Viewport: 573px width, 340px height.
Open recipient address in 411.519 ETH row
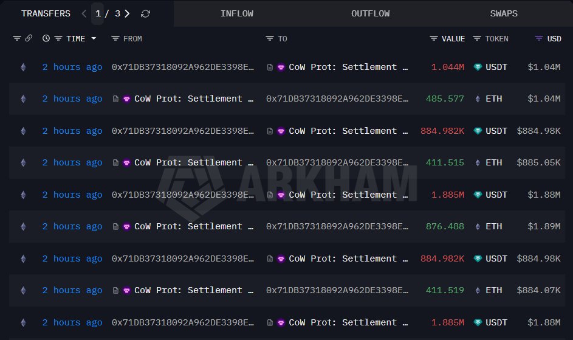(337, 290)
